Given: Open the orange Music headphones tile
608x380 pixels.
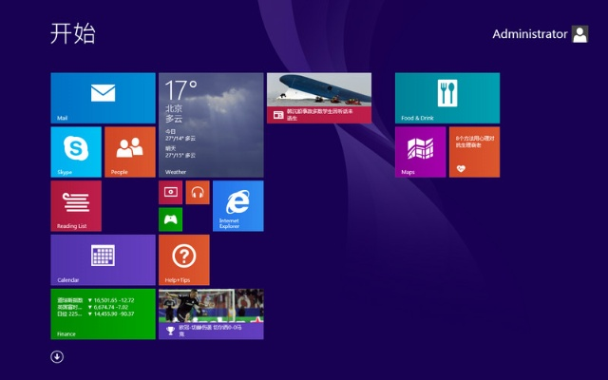Looking at the screenshot, I should (x=198, y=192).
